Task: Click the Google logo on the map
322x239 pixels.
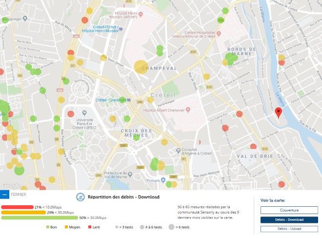Action: click(11, 185)
